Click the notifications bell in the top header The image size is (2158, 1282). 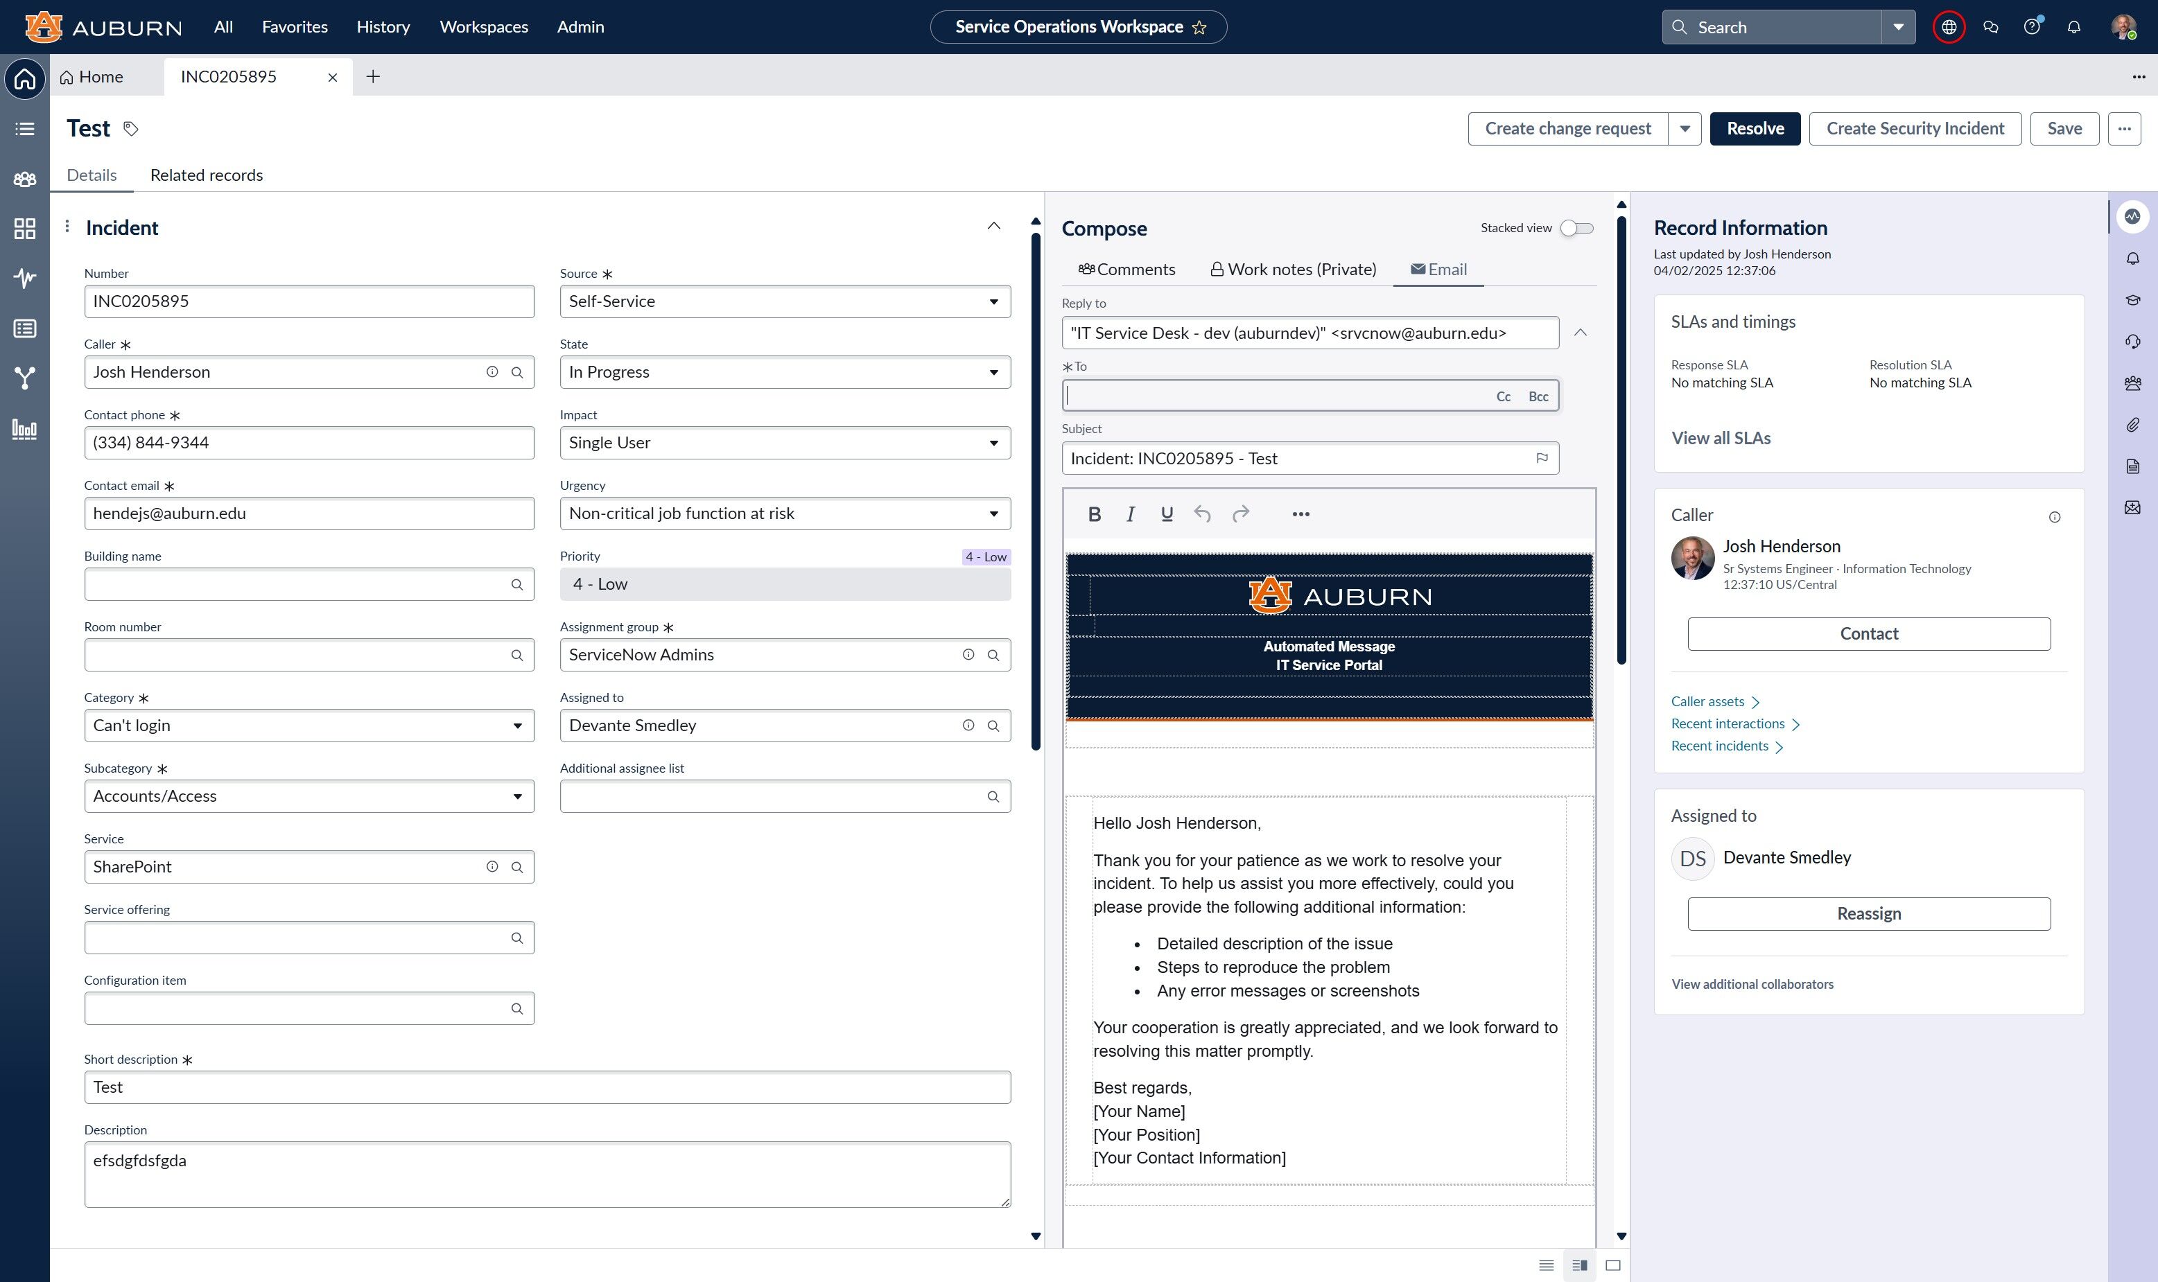(2073, 27)
